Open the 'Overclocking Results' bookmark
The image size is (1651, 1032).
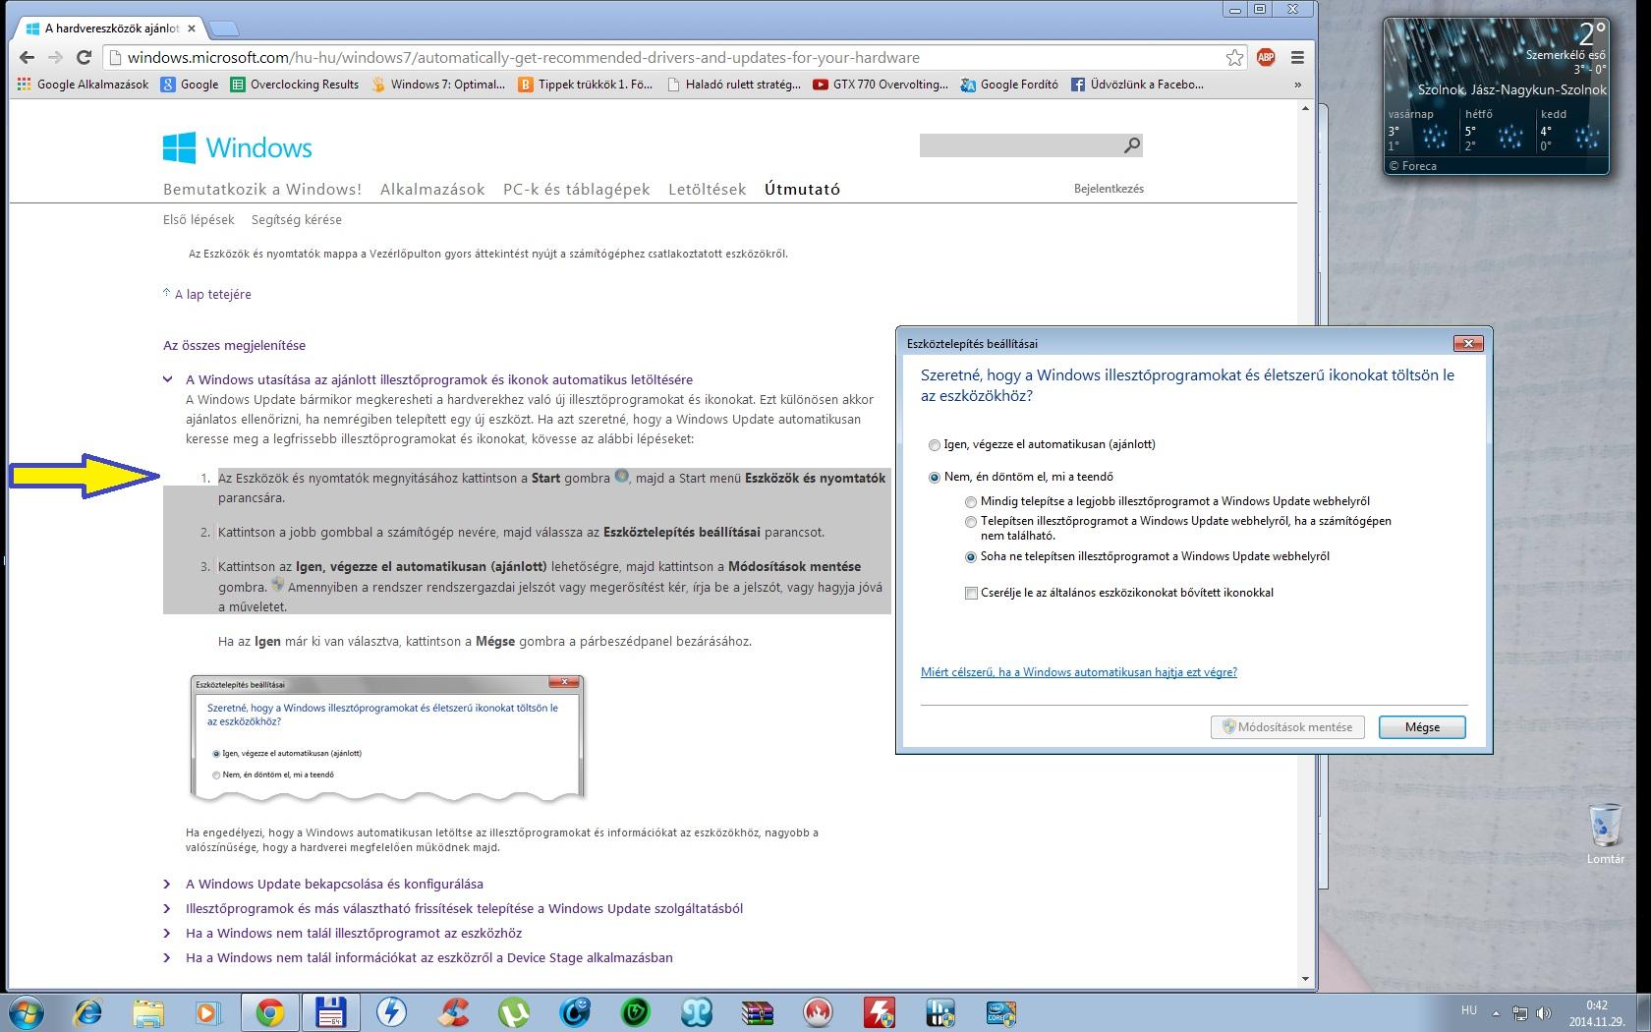(295, 85)
